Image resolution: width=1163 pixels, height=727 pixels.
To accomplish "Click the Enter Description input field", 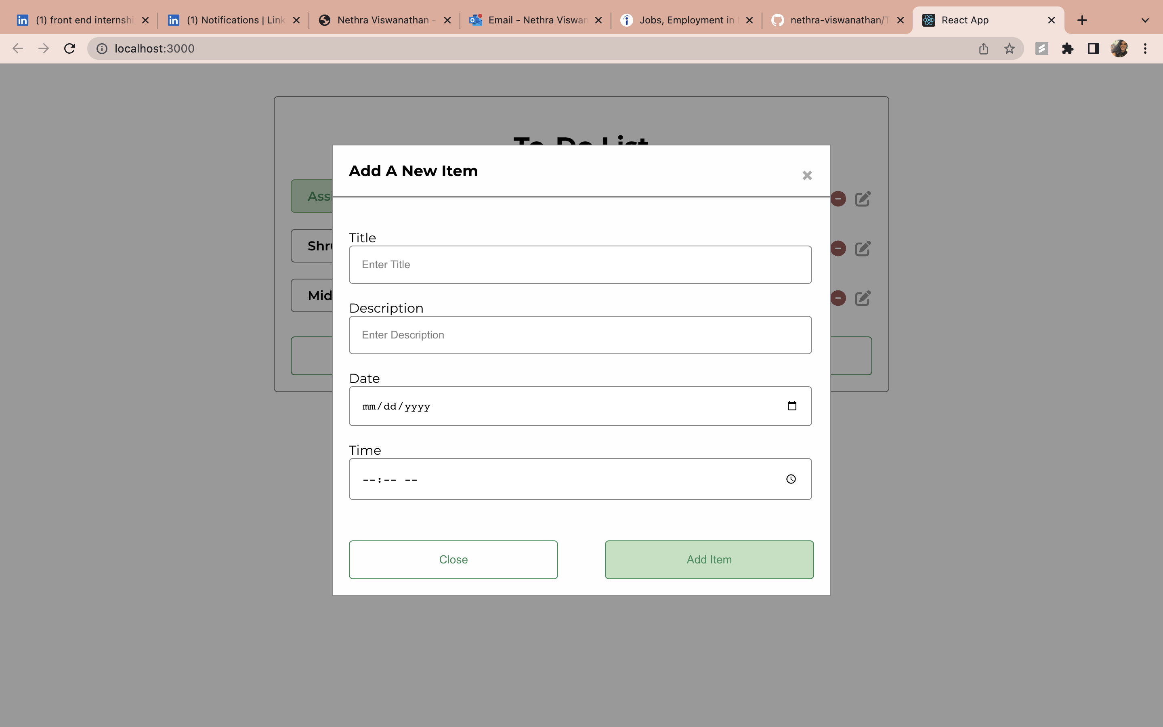I will (x=580, y=335).
